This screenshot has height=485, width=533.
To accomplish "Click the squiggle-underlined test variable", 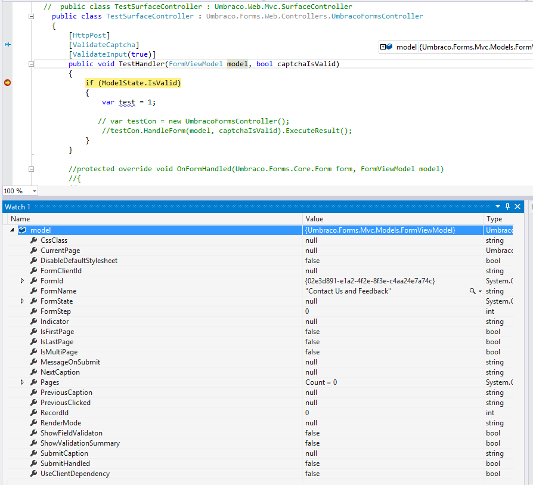I will pyautogui.click(x=127, y=103).
